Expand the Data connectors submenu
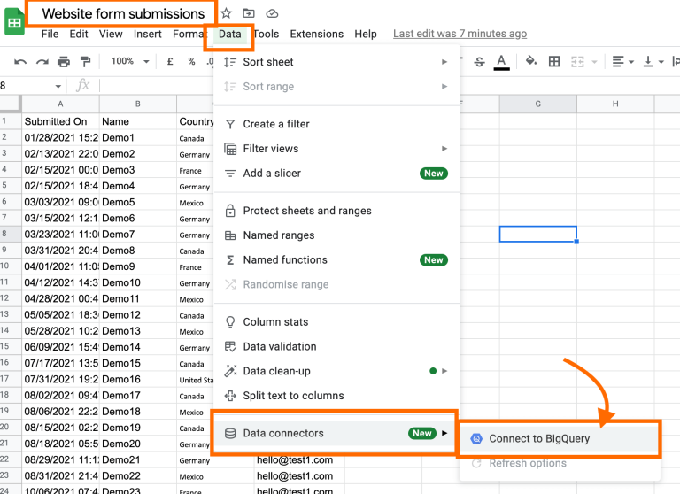The image size is (680, 494). [335, 433]
